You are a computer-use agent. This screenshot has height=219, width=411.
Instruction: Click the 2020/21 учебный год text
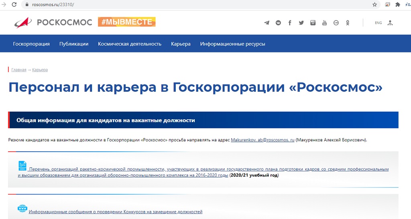[x=254, y=175]
